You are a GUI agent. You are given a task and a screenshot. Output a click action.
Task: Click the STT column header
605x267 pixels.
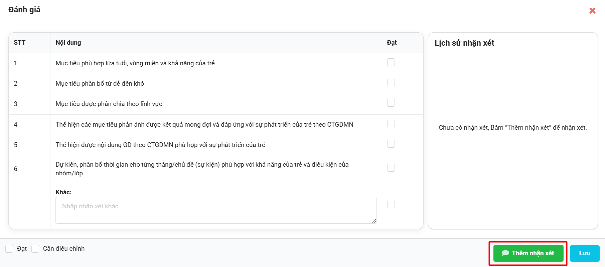pos(20,43)
